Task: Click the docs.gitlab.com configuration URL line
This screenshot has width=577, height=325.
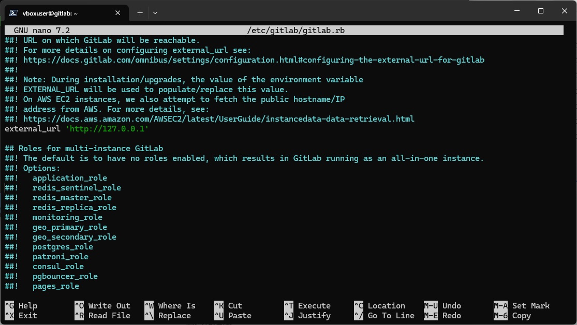Action: point(244,60)
